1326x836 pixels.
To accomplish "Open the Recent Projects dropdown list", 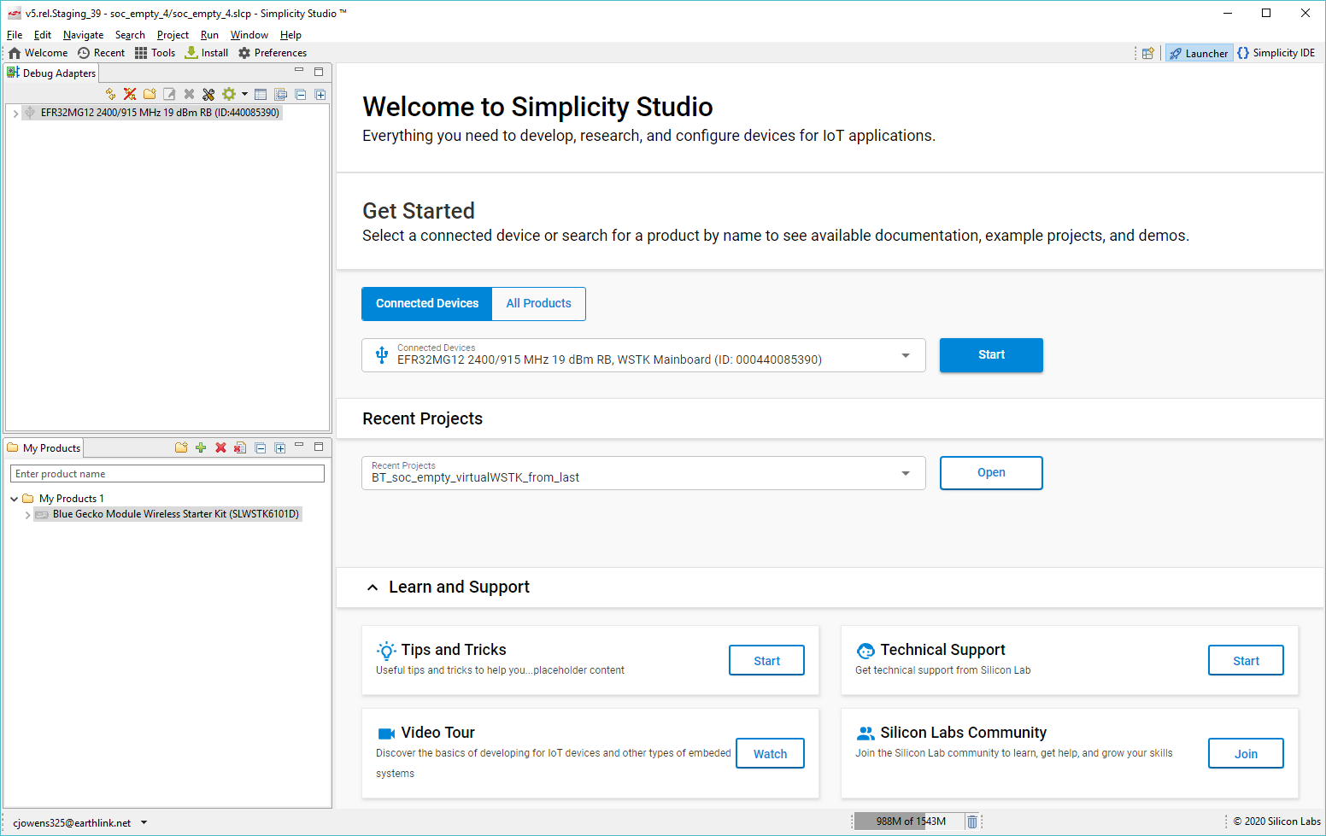I will pyautogui.click(x=906, y=473).
